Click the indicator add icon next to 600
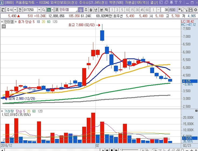 coord(180,10)
